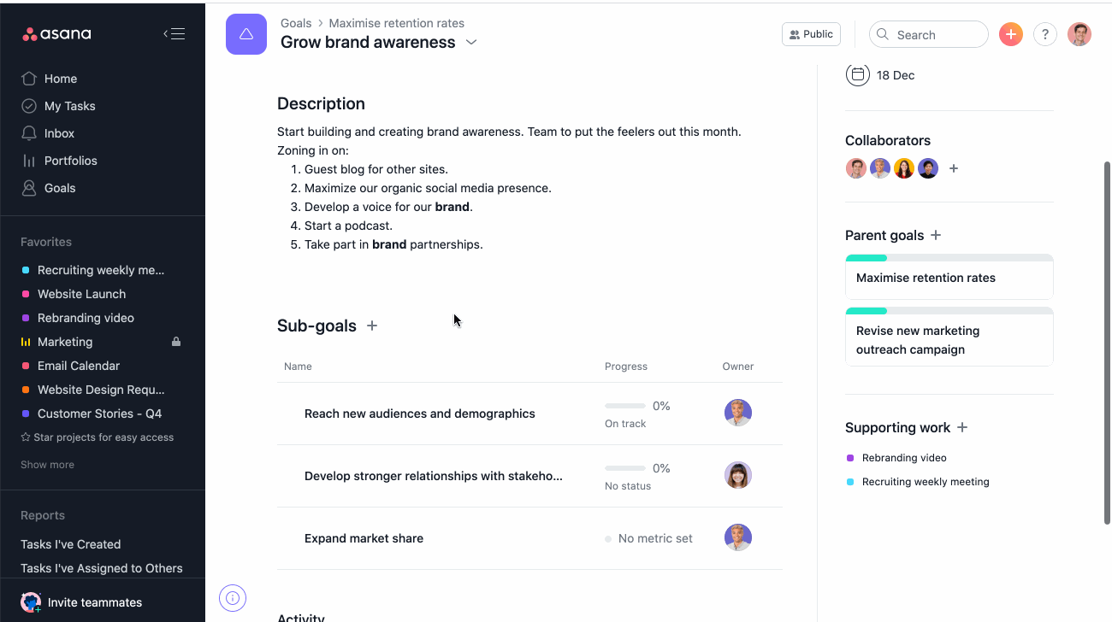Add a collaborator with plus icon

pyautogui.click(x=954, y=168)
